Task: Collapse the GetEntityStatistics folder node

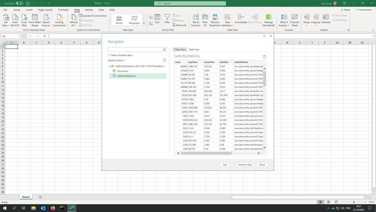Action: coord(110,66)
